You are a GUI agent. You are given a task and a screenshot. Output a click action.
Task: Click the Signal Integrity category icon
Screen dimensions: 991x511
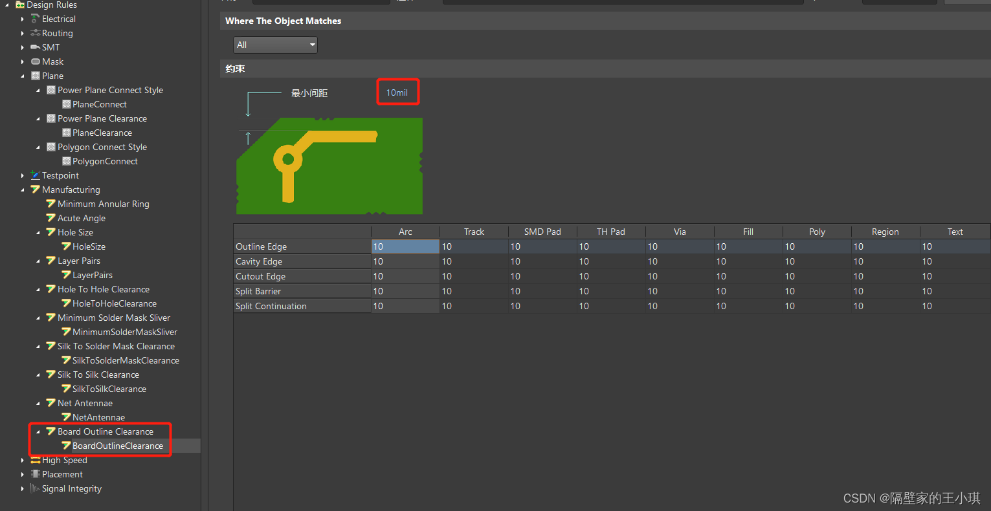click(36, 488)
